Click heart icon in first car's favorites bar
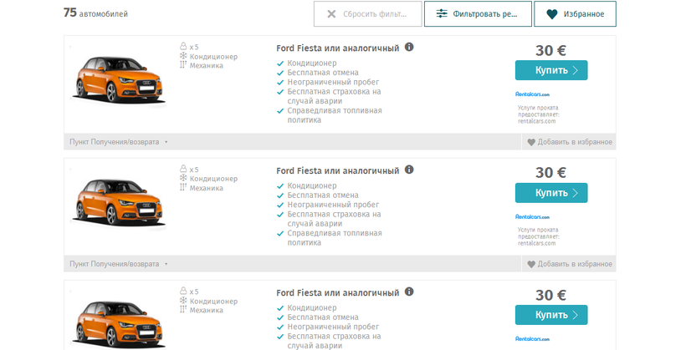Image resolution: width=686 pixels, height=350 pixels. tap(530, 142)
